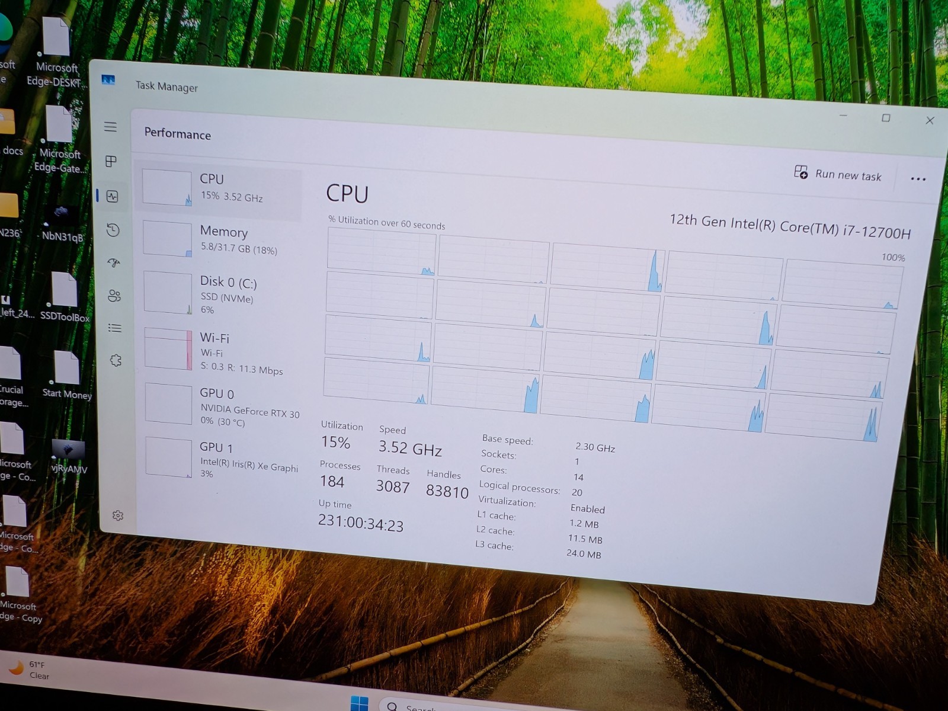Select the docs folder on desktop

[x=10, y=134]
